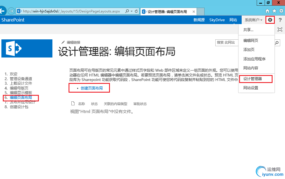Click the SharePoint help question mark
The width and height of the screenshot is (285, 179).
[x=280, y=20]
